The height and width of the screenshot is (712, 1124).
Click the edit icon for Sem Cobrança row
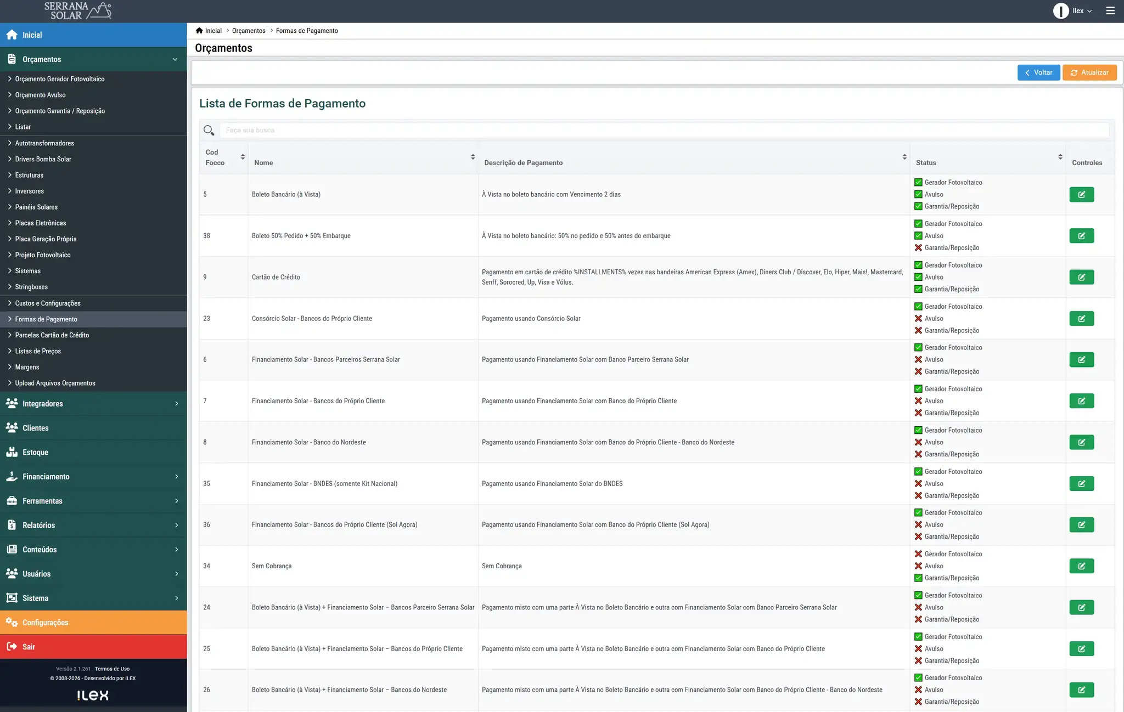1081,566
